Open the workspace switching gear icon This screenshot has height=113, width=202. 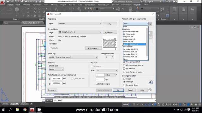[170, 105]
